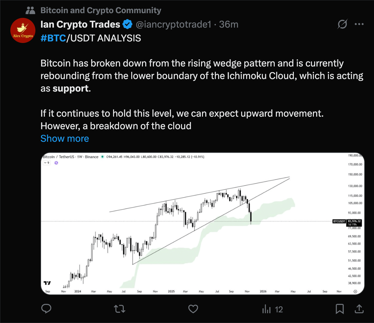
Task: Bookmark this post
Action: coord(340,309)
